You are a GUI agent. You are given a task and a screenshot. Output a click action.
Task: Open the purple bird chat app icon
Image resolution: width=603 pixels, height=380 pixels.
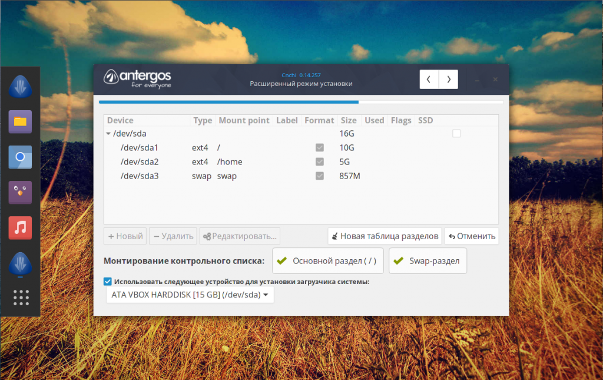(20, 193)
